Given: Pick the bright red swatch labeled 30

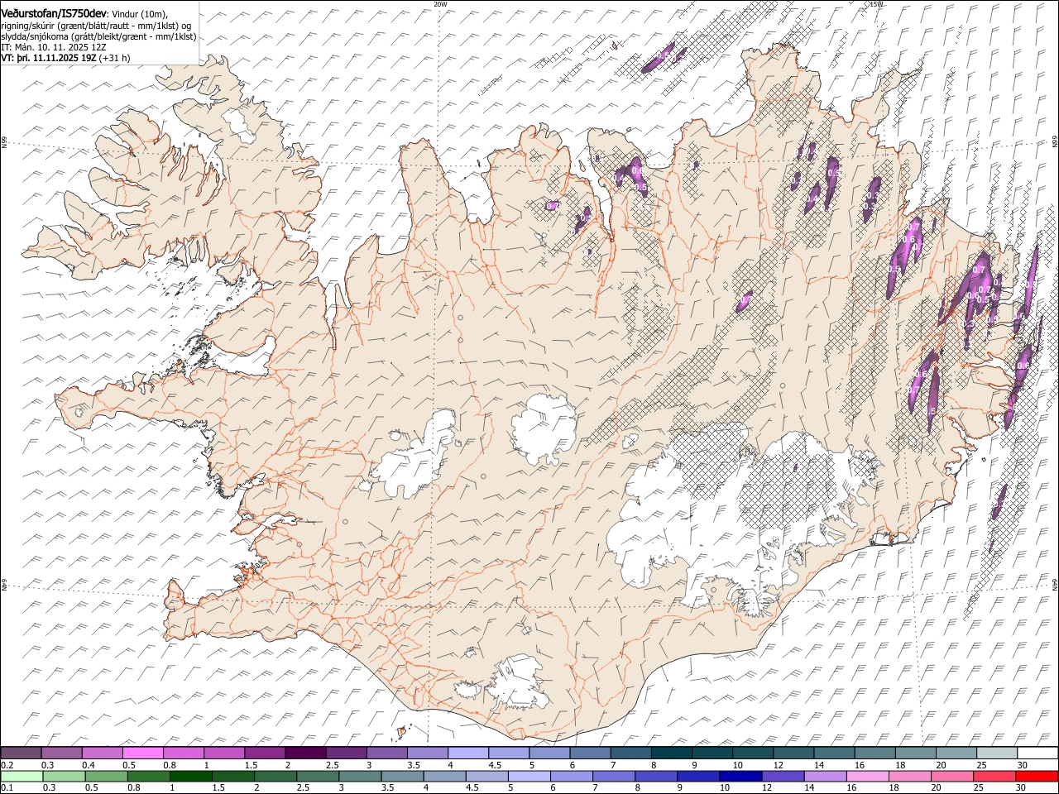Looking at the screenshot, I should pos(1037,777).
